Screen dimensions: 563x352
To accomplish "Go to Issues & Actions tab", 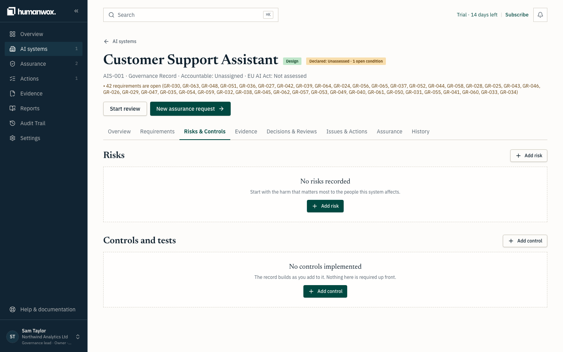I will 347,131.
